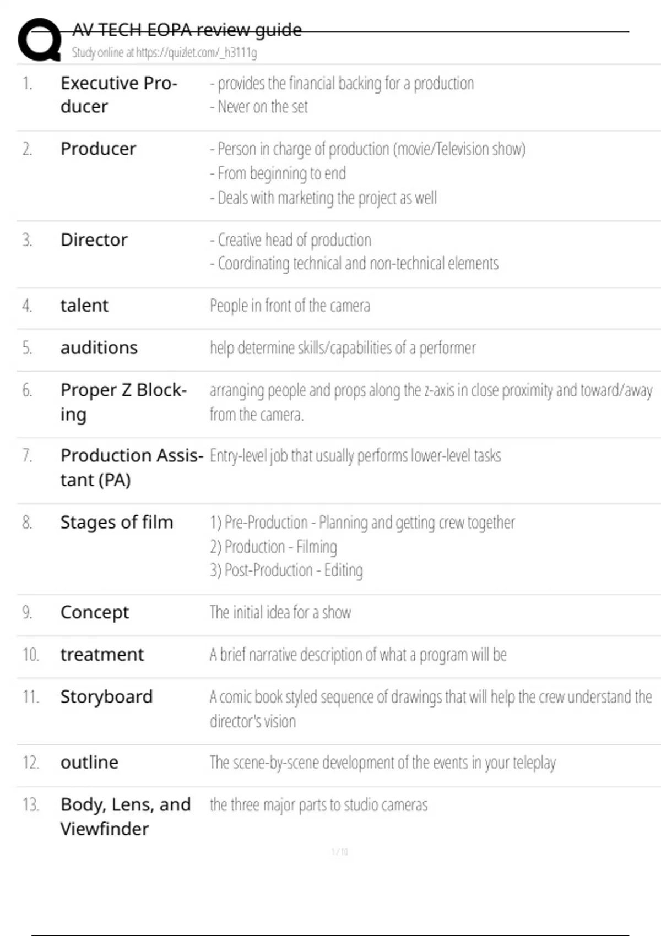The image size is (661, 936).
Task: Click the Stages of film term
Action: (117, 522)
